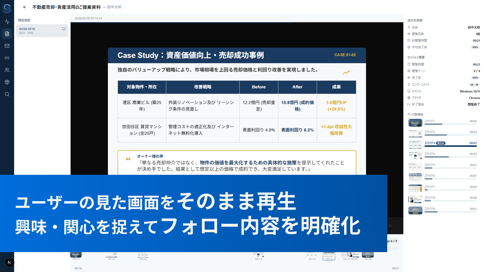Click the S logo at top left
The height and width of the screenshot is (272, 484).
7,8
